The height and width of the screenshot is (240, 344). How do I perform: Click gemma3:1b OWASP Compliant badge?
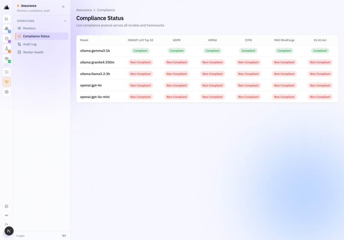(140, 51)
